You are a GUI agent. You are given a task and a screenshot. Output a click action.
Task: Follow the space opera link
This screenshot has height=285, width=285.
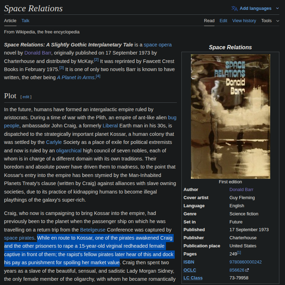tap(157, 45)
